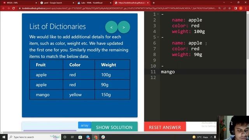Click the weather 37°C Haze widget

[200, 137]
